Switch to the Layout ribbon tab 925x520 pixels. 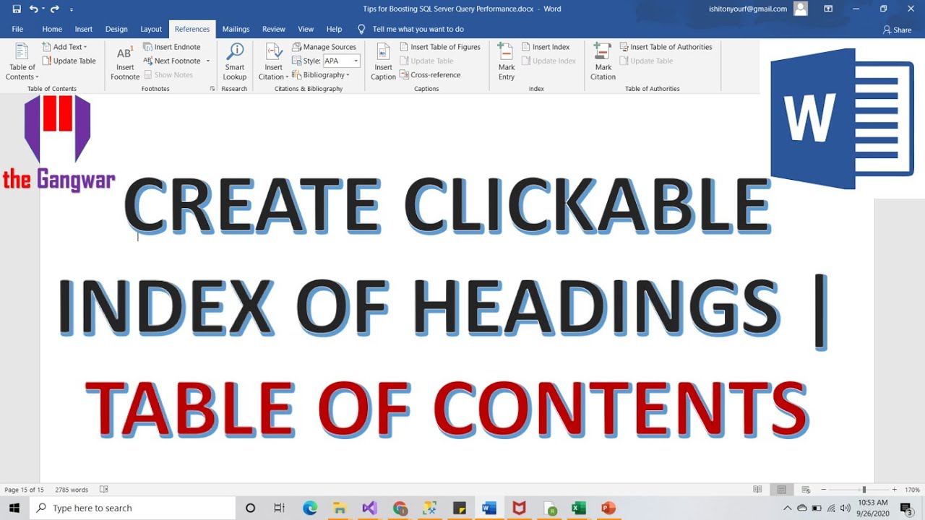coord(151,29)
